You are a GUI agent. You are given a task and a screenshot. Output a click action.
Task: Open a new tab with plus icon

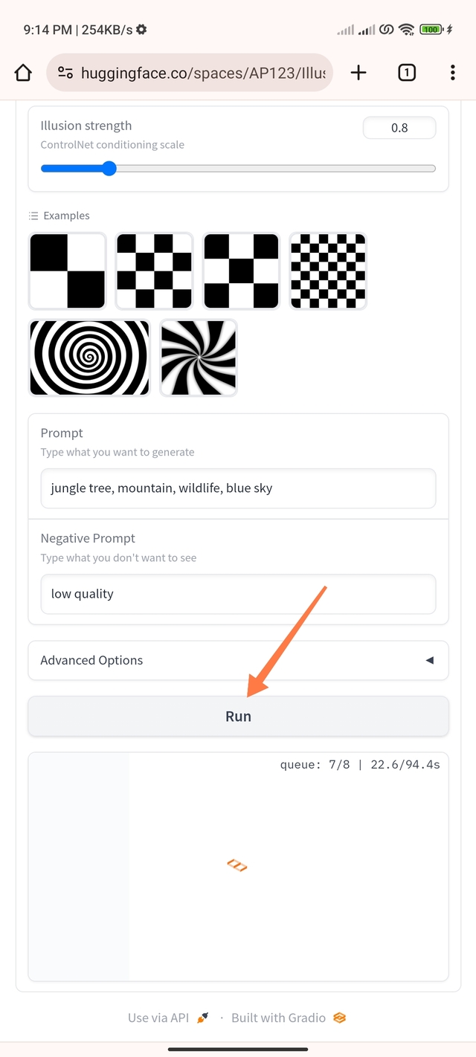click(x=358, y=72)
